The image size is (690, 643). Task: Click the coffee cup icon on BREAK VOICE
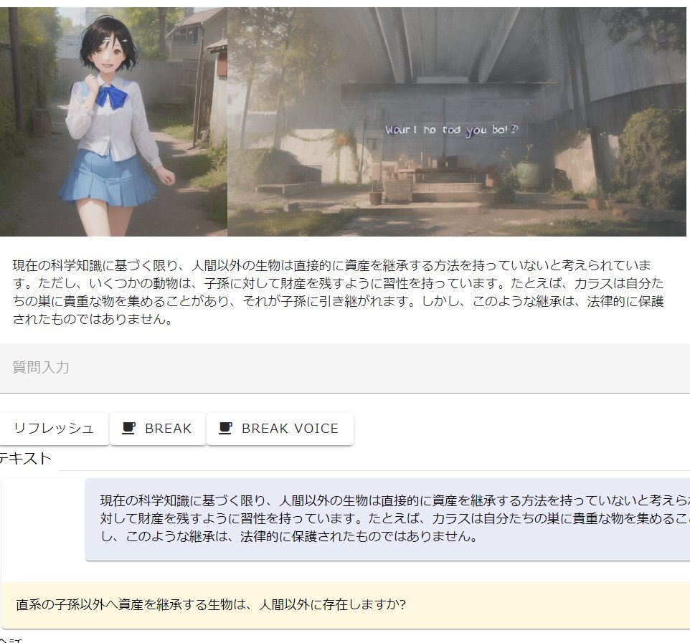[225, 429]
